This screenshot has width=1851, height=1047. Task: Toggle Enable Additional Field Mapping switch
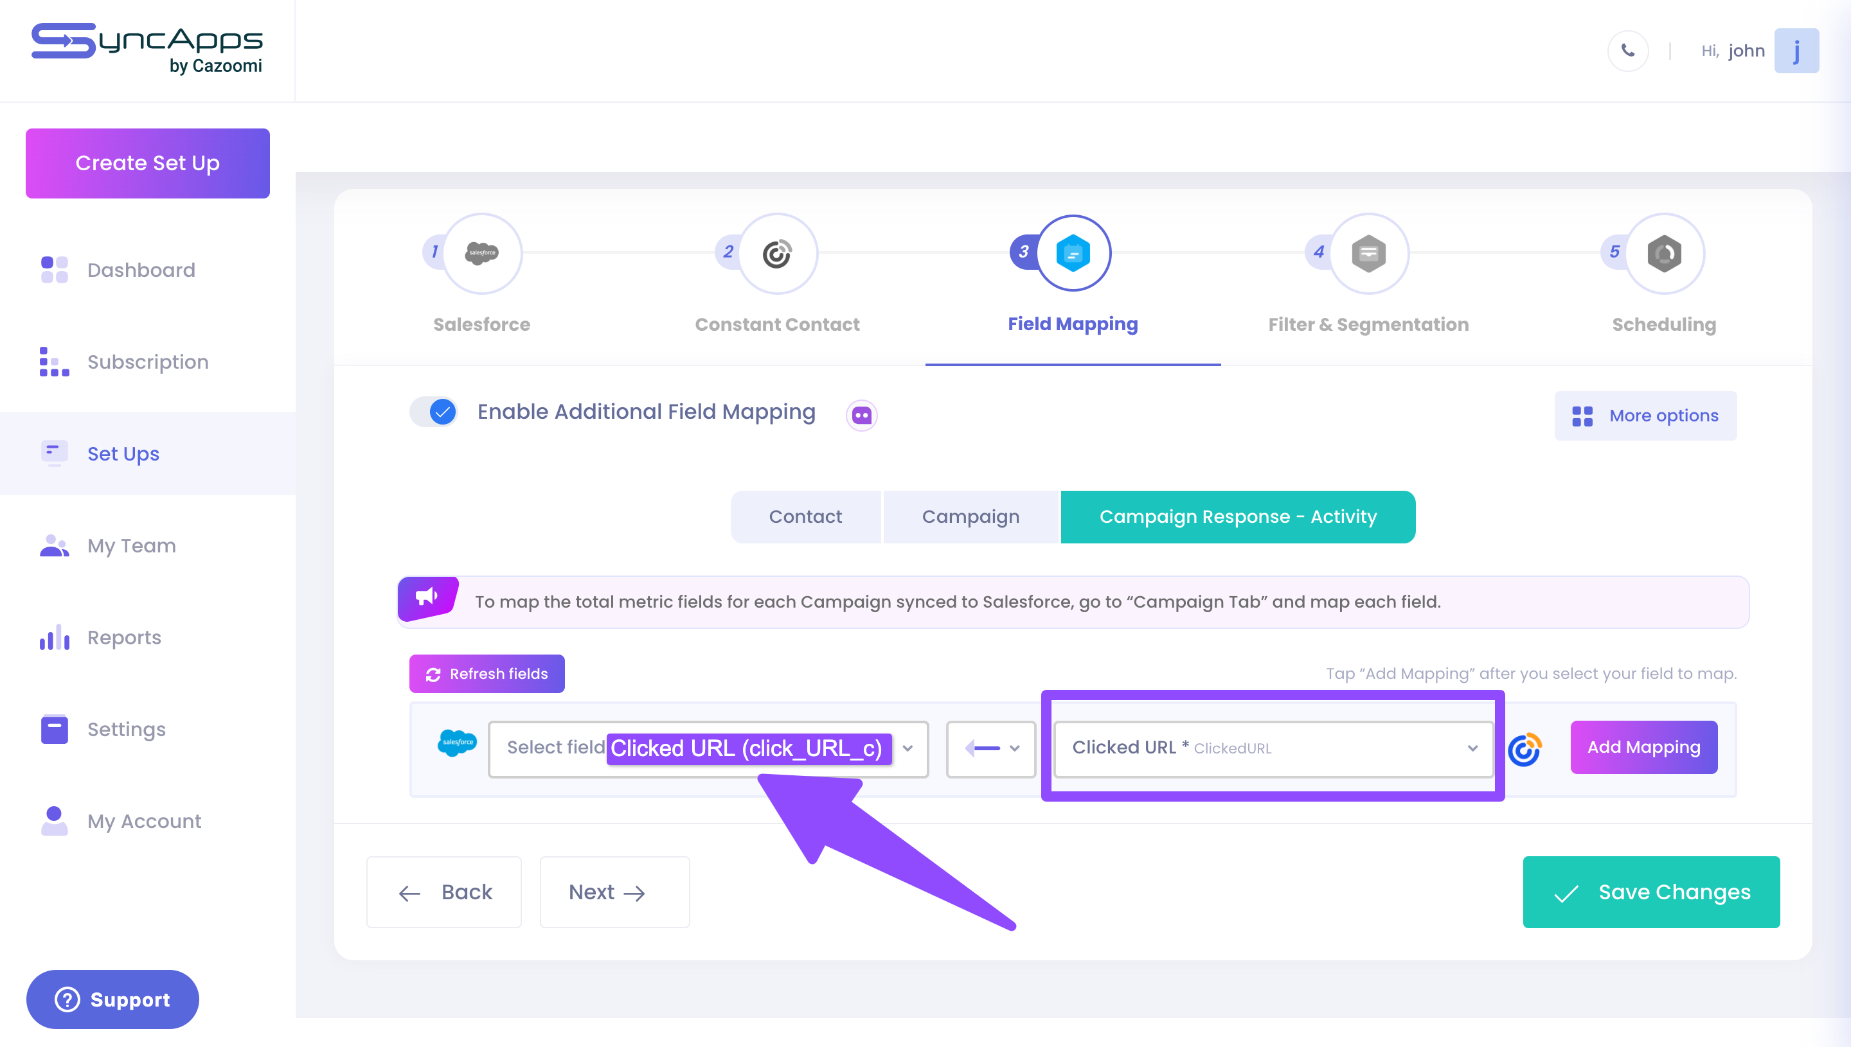click(433, 412)
